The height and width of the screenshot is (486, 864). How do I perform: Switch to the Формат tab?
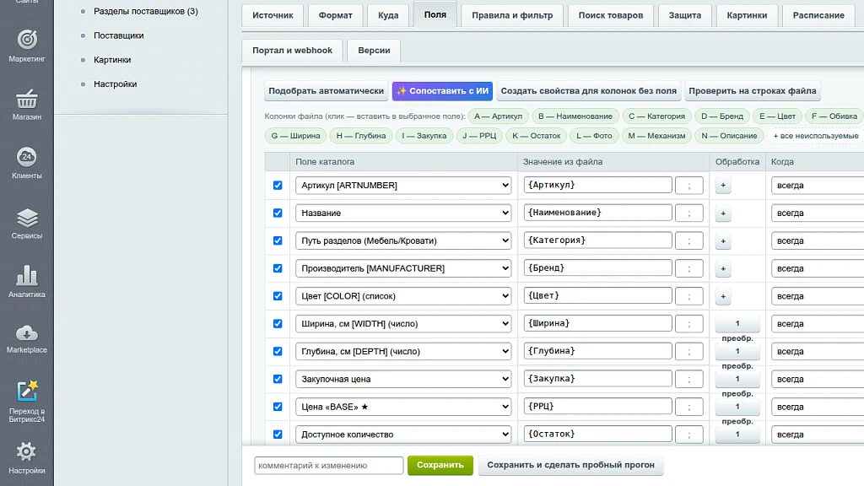336,15
